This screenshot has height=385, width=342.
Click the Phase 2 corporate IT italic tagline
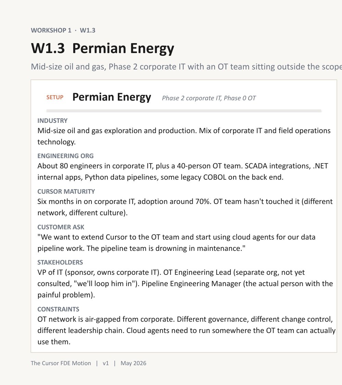click(x=209, y=98)
